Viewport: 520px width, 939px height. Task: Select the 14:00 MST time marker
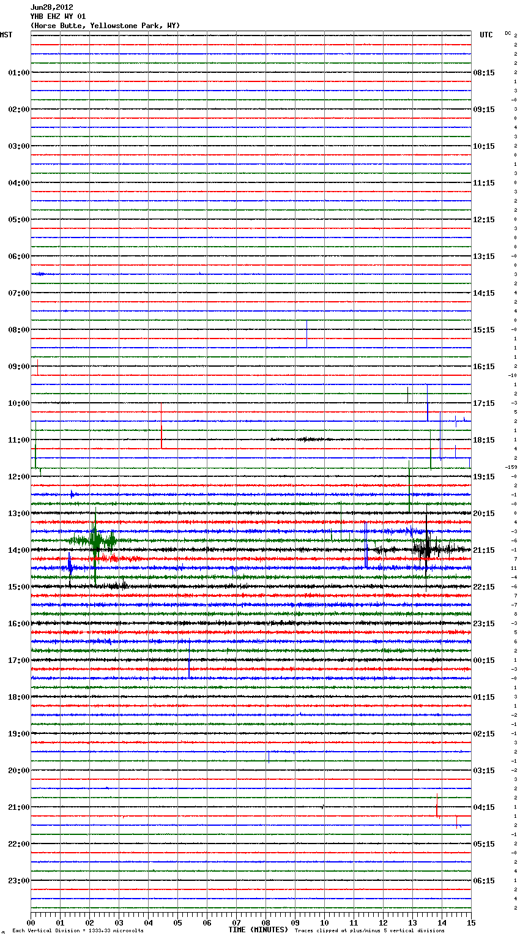pyautogui.click(x=18, y=550)
